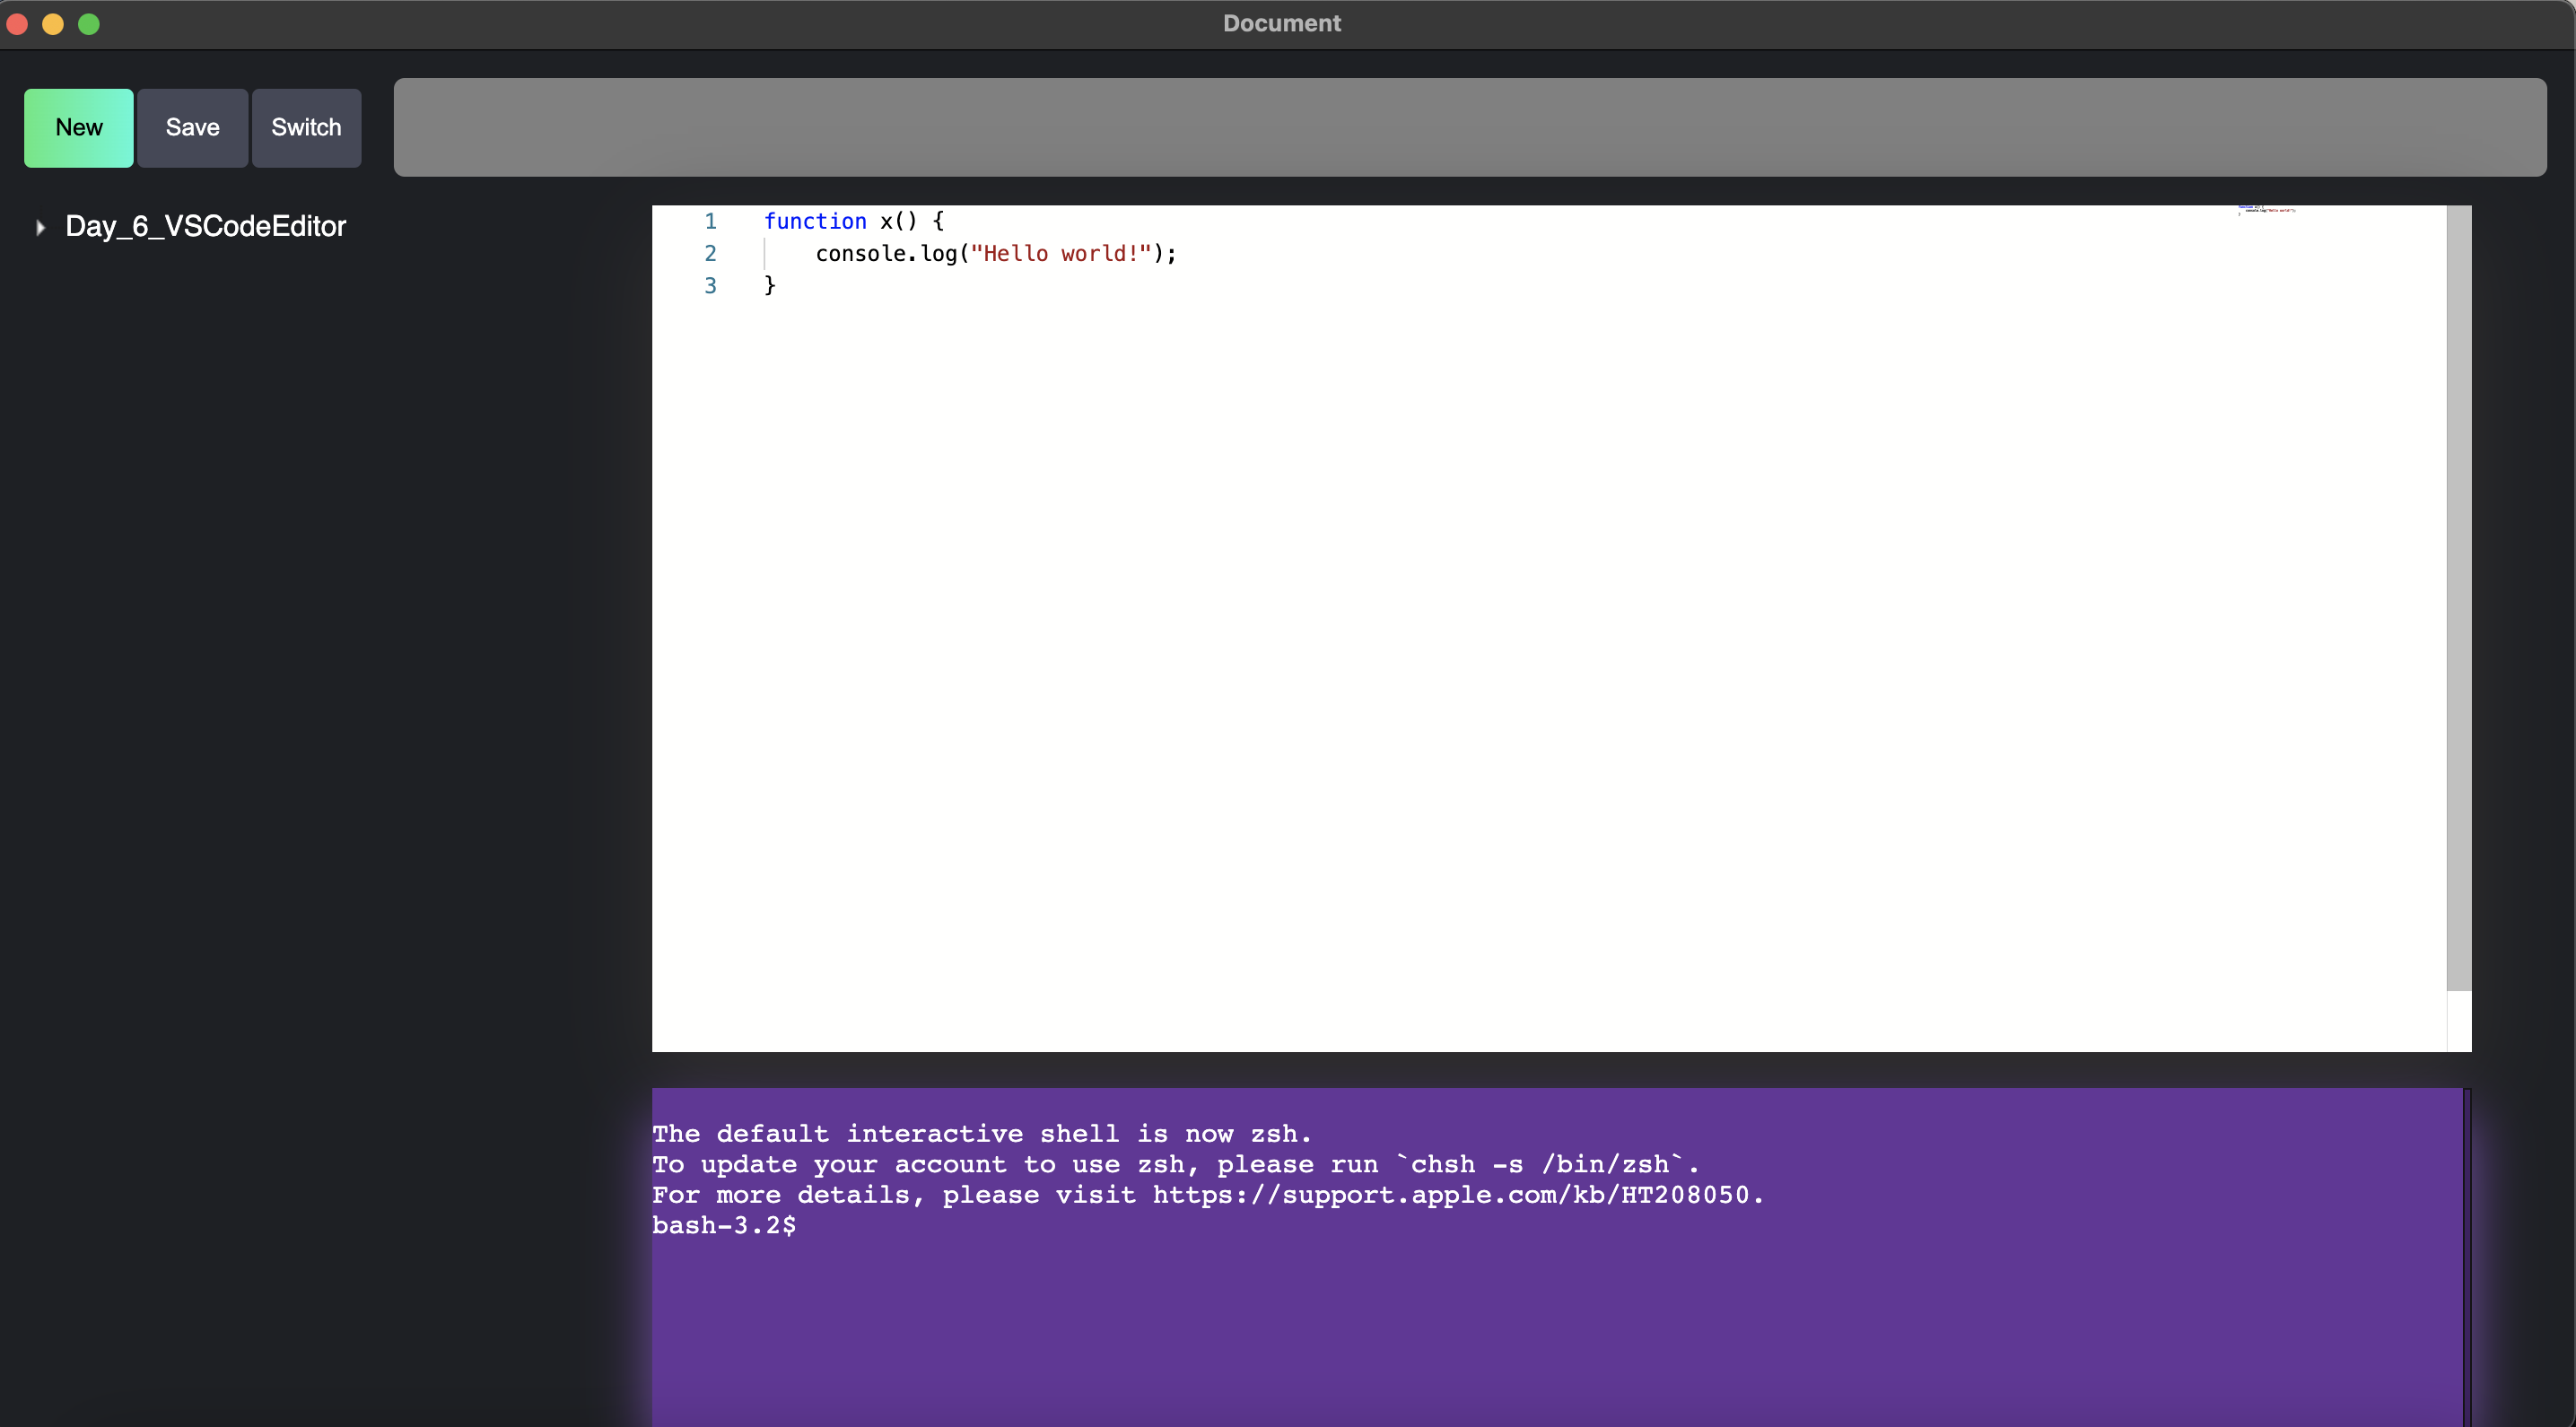Click the Switch button
This screenshot has height=1427, width=2576.
tap(306, 128)
